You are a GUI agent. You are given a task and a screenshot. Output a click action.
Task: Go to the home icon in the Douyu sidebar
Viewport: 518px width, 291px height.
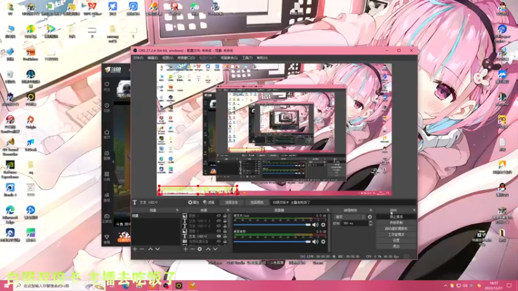tap(107, 132)
